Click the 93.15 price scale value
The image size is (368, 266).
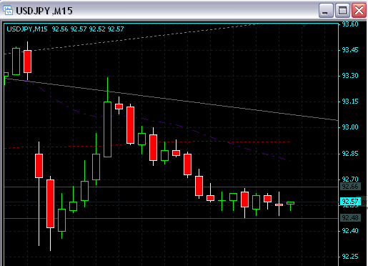pos(350,102)
